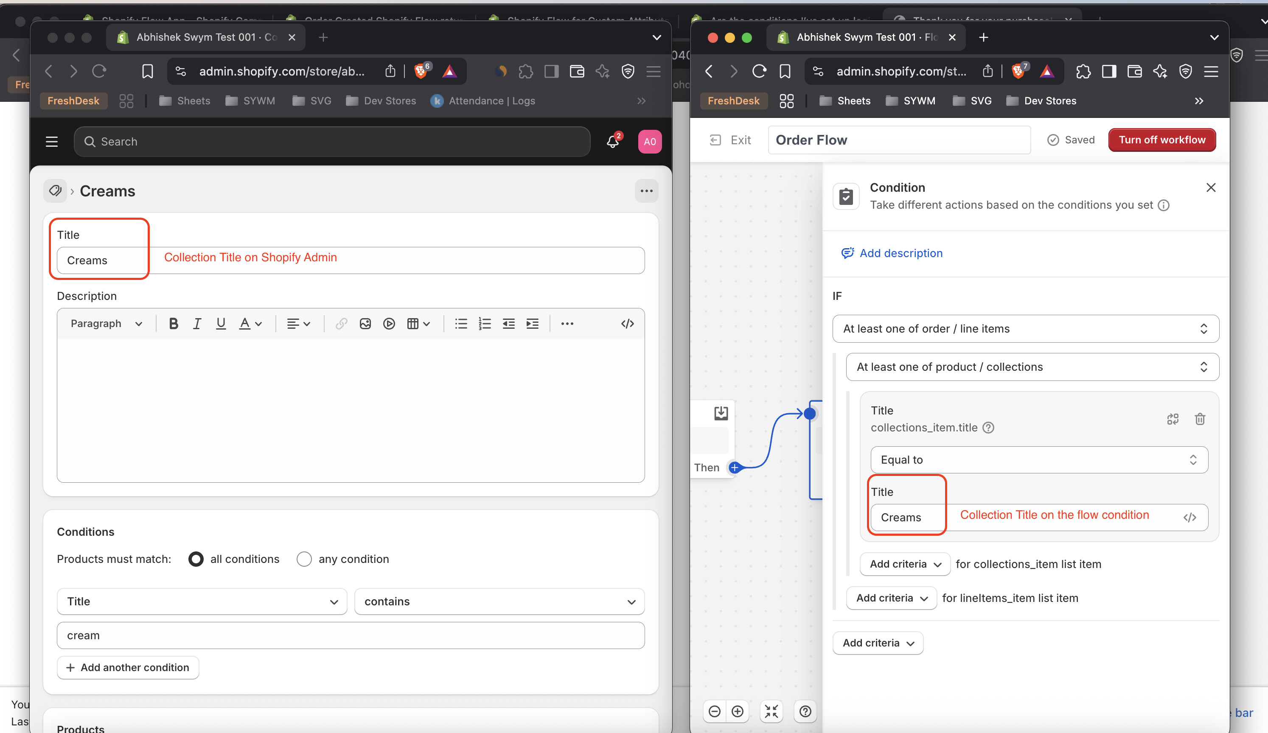Open text alignment options
Image resolution: width=1268 pixels, height=733 pixels.
(x=298, y=324)
